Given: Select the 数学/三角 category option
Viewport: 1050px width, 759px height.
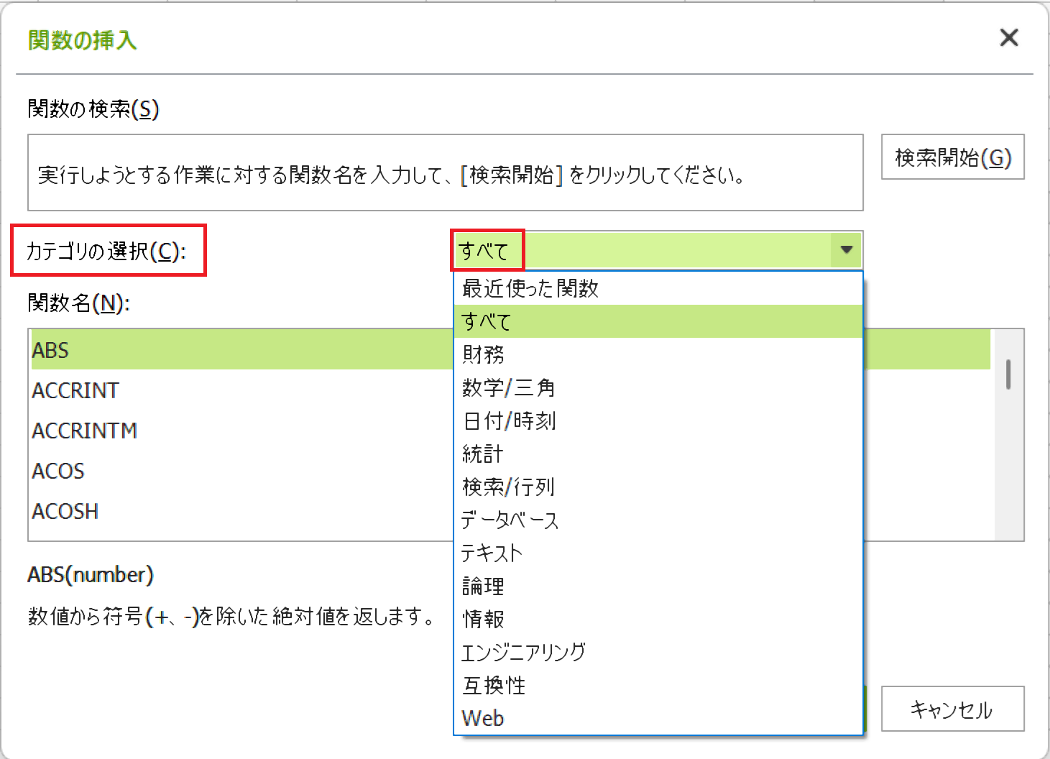Looking at the screenshot, I should point(508,387).
